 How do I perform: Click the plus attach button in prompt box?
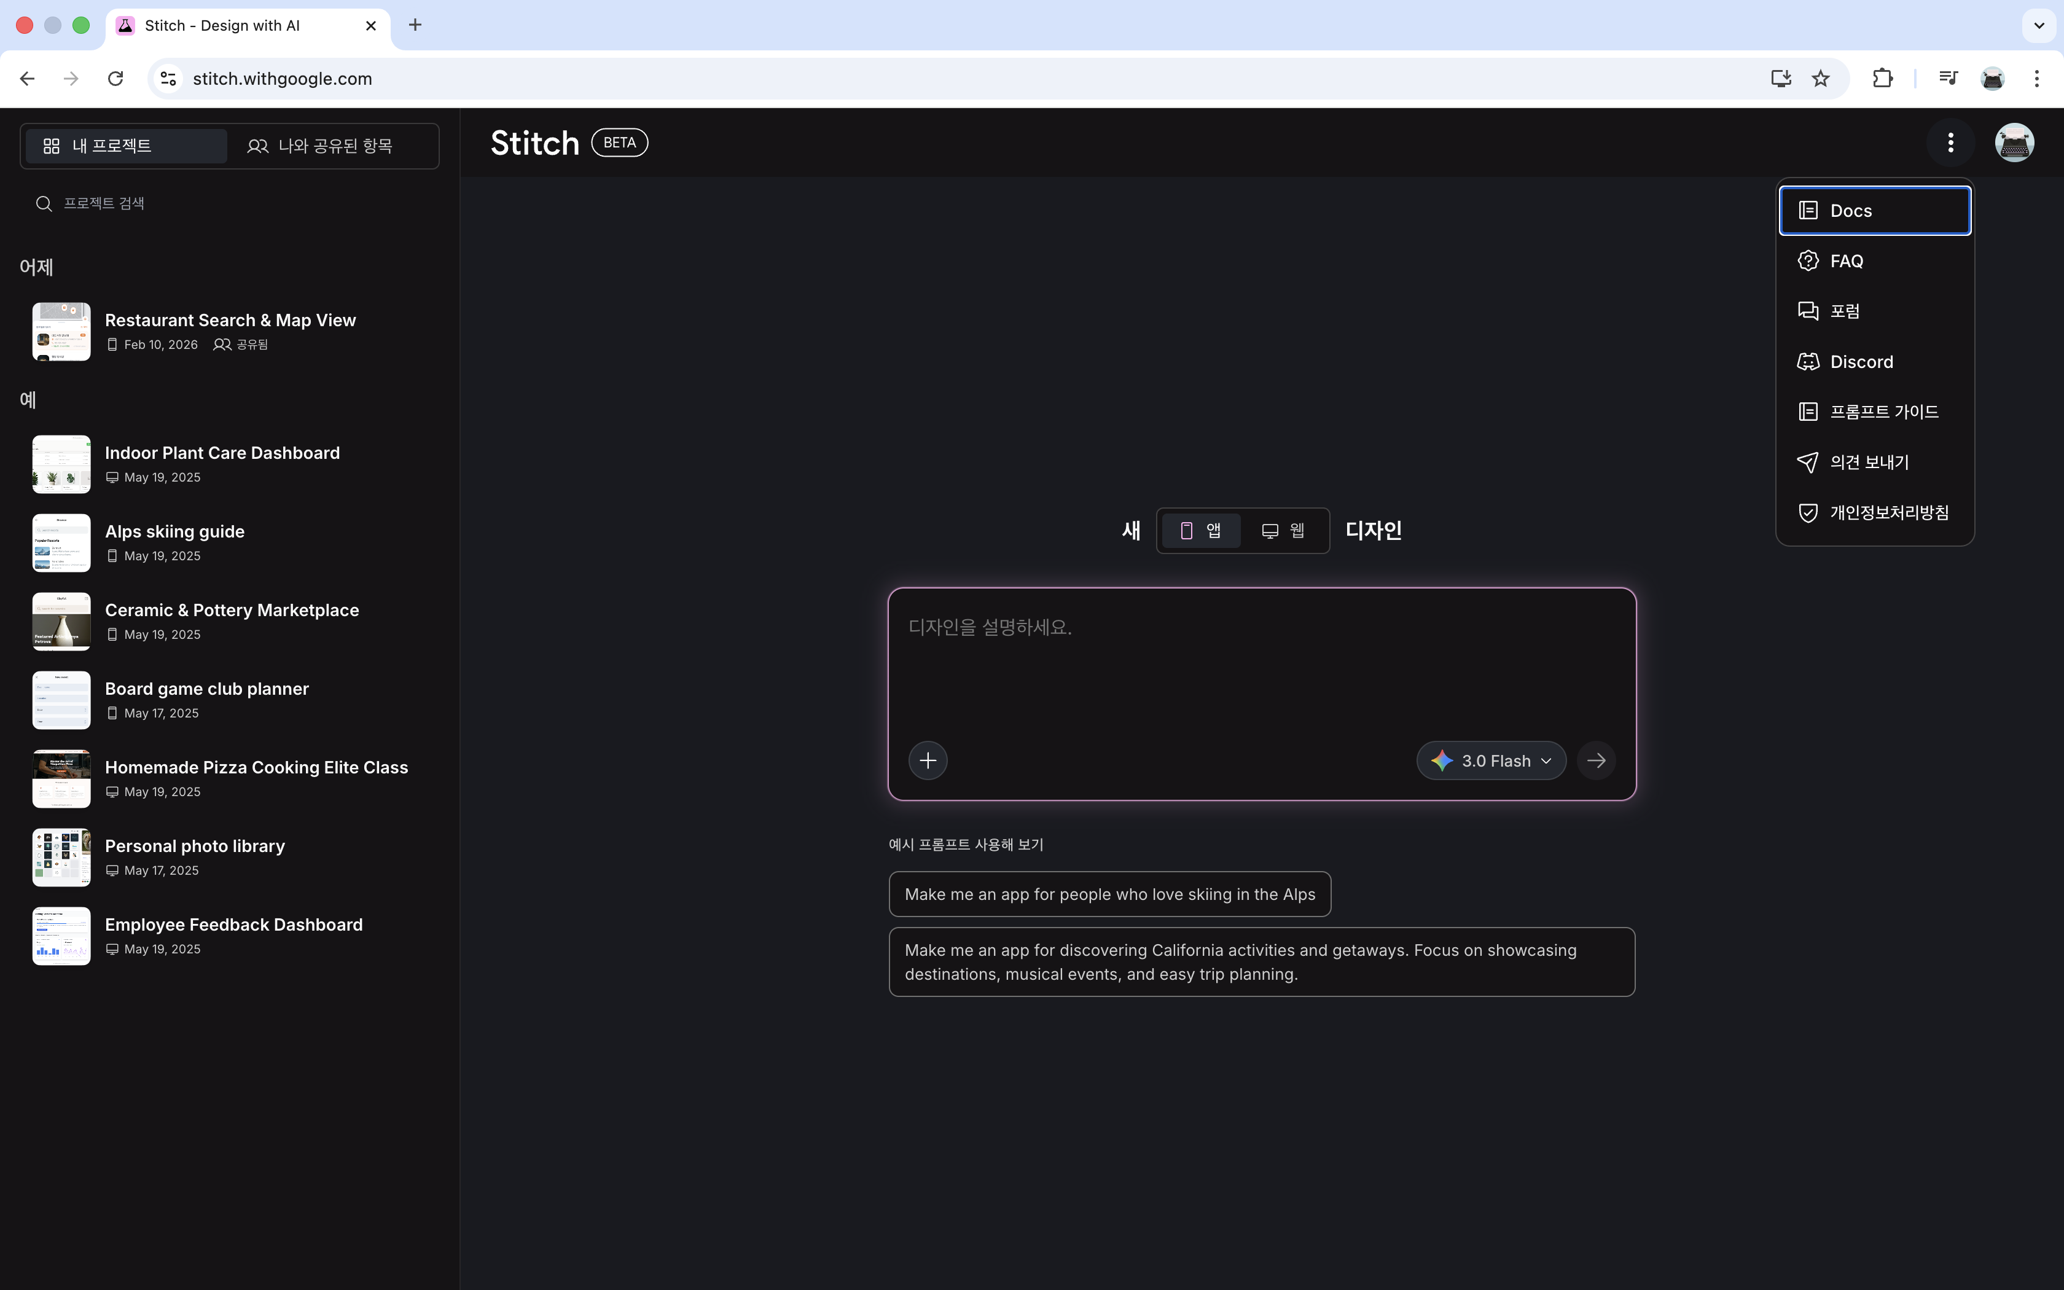click(x=928, y=760)
